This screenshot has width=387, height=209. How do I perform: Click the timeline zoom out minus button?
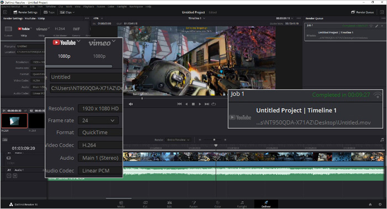tap(200, 140)
